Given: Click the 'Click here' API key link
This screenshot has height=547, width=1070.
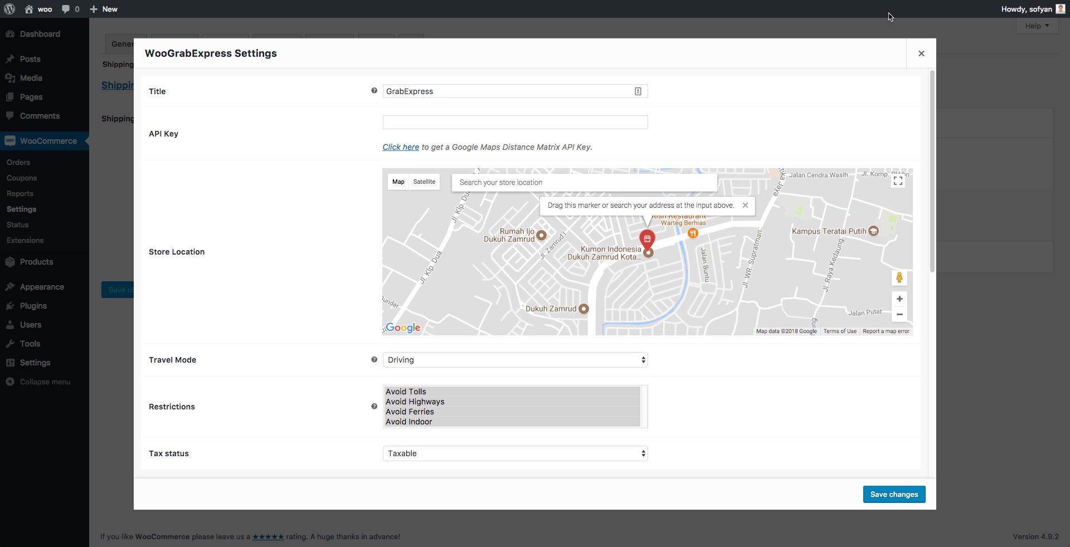Looking at the screenshot, I should (x=400, y=147).
